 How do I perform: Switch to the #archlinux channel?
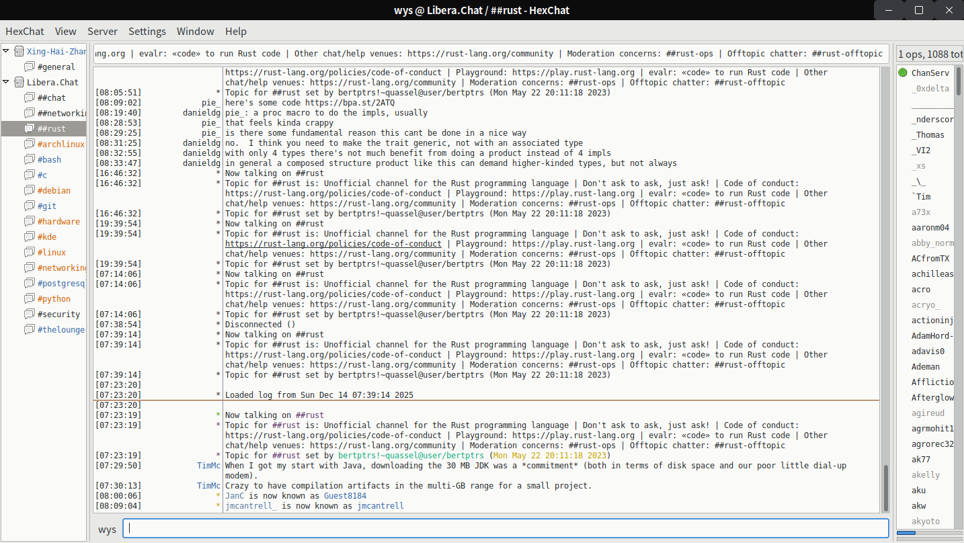click(x=61, y=144)
